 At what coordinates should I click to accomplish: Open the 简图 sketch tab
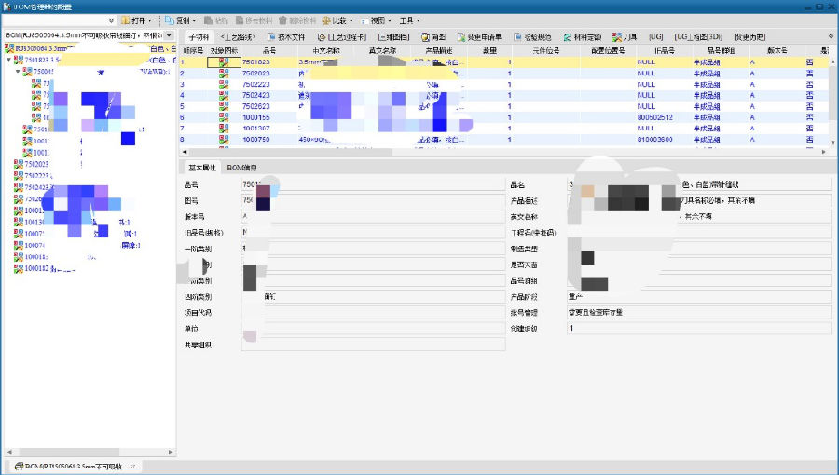(437, 36)
